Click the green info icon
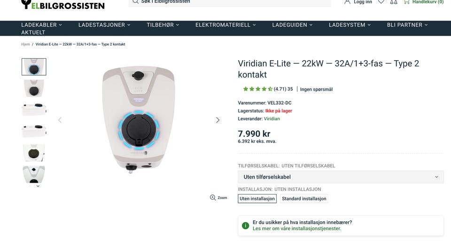Screen dimensions: 451x241 (245, 226)
